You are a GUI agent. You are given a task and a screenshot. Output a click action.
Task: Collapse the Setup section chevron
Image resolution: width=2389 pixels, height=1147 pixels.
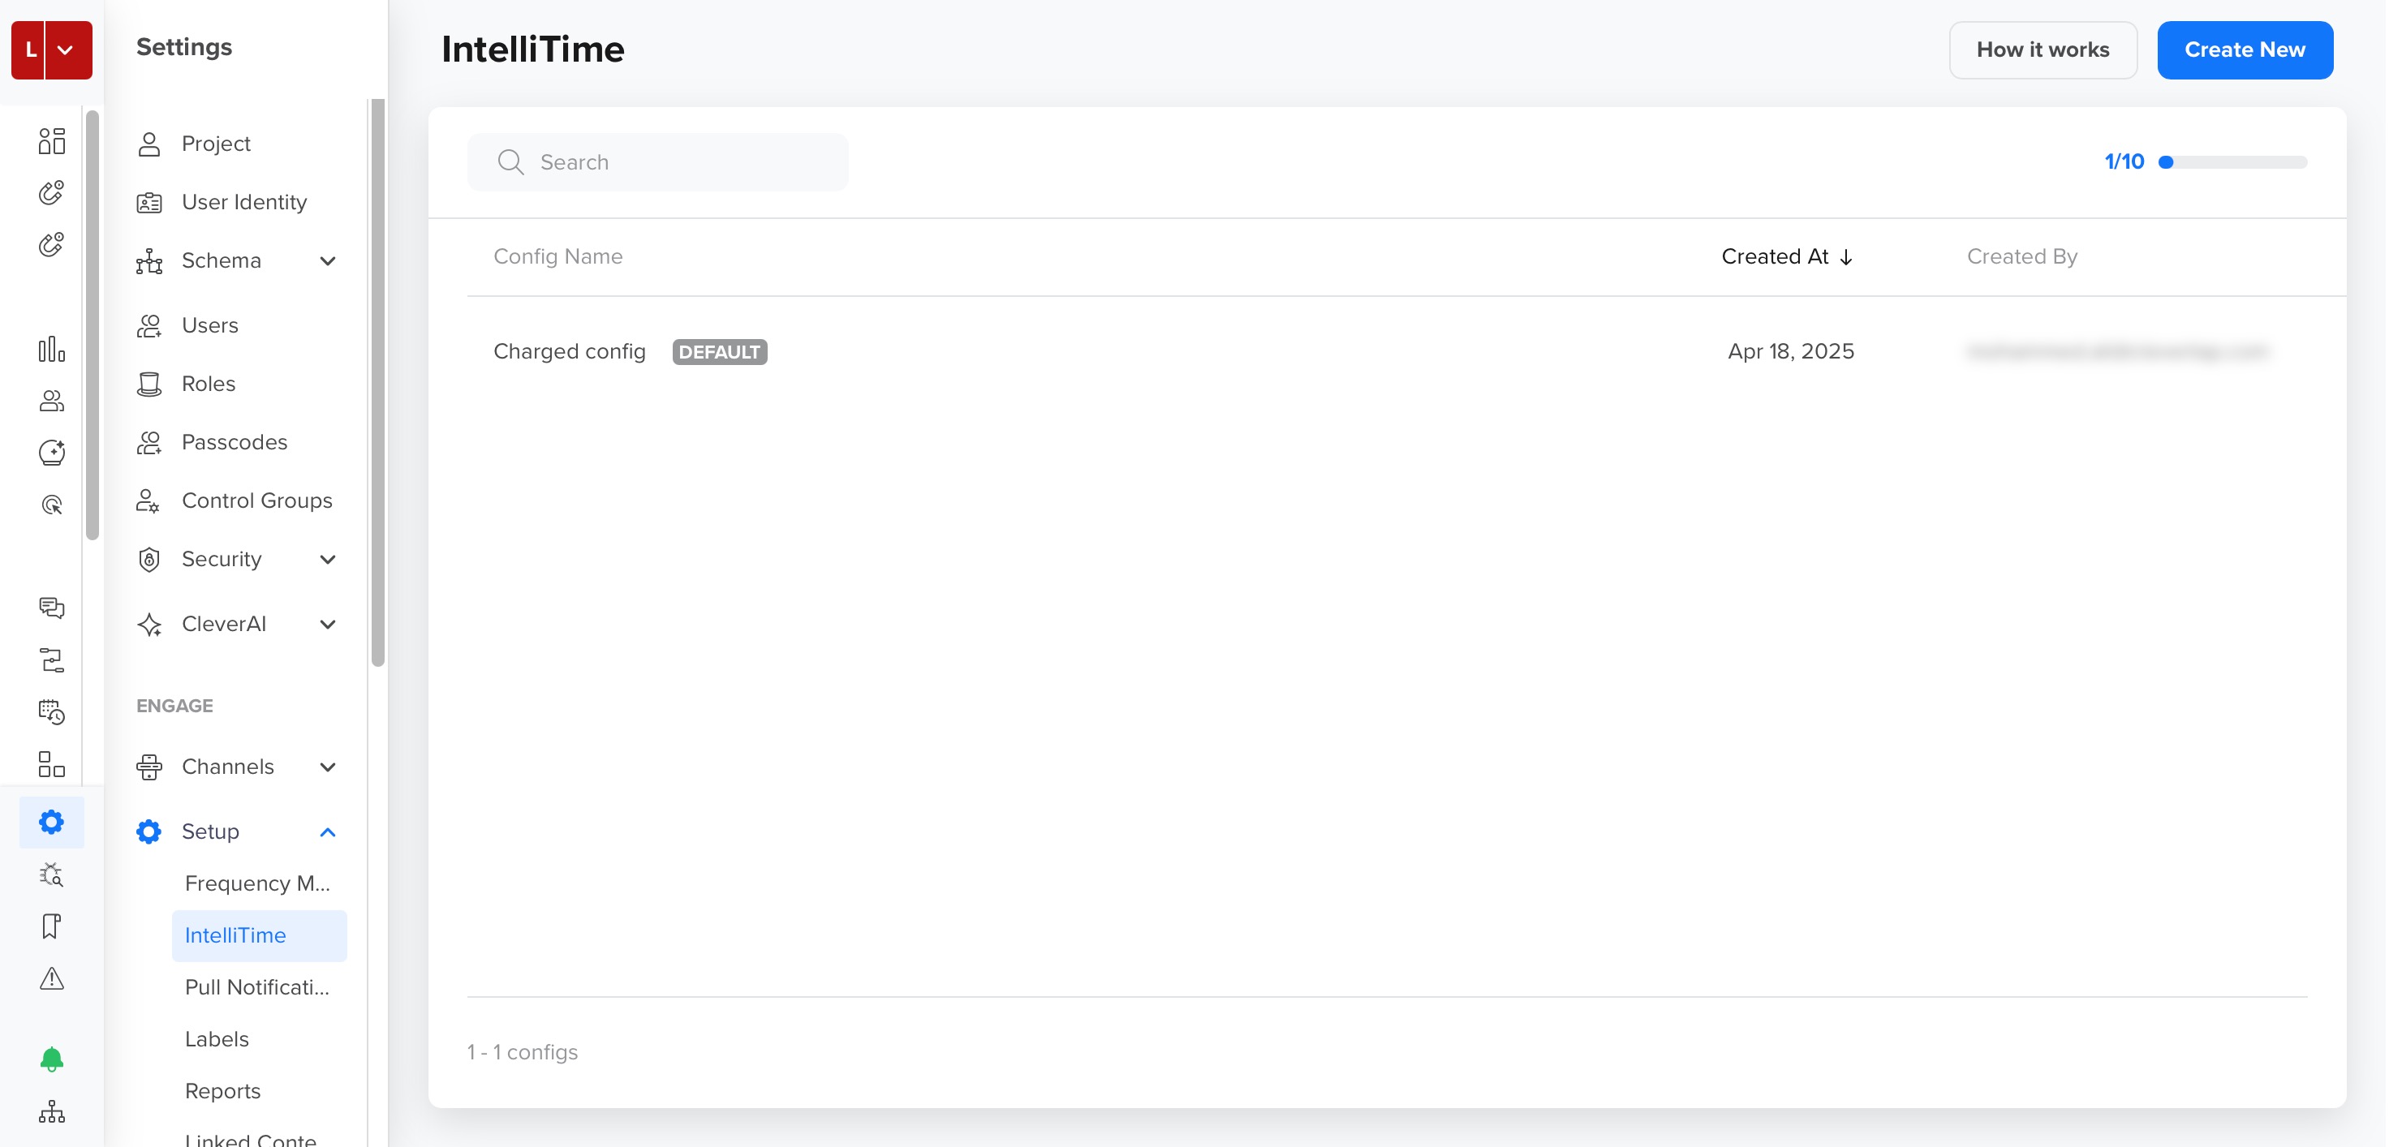pos(327,831)
